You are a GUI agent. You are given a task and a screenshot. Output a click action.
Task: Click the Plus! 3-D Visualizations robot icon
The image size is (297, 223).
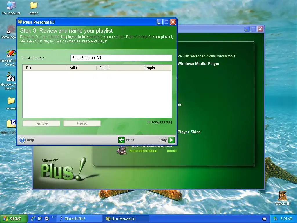pos(122,150)
